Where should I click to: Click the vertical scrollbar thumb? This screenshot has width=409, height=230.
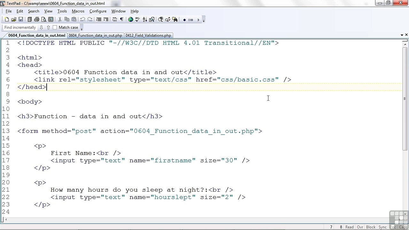click(405, 98)
